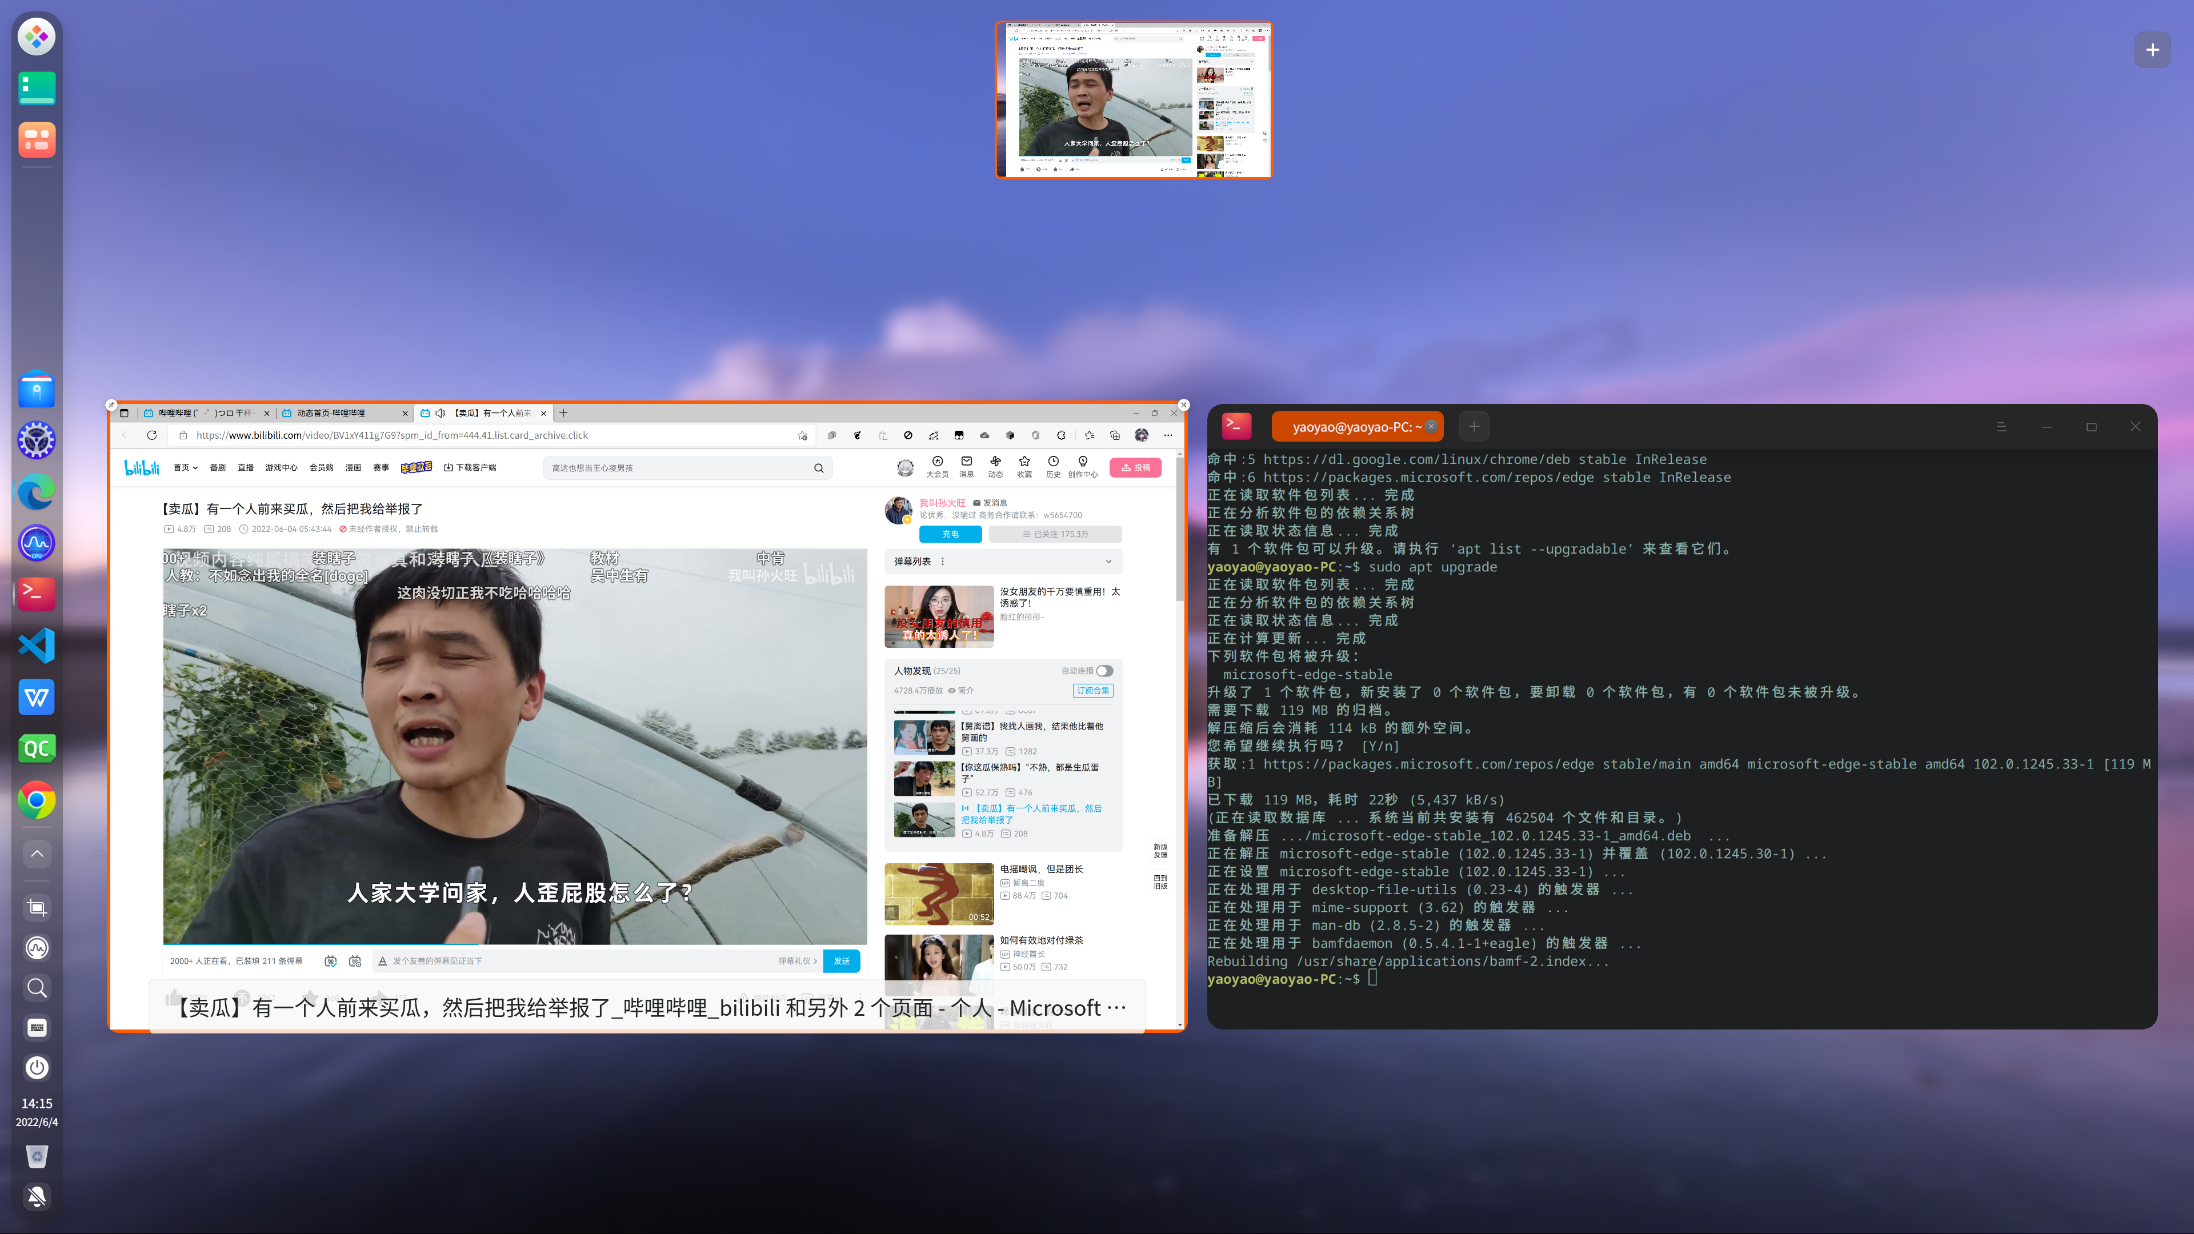Click the danmaku settings icon beside input
Viewport: 2194px width, 1234px height.
click(x=355, y=960)
